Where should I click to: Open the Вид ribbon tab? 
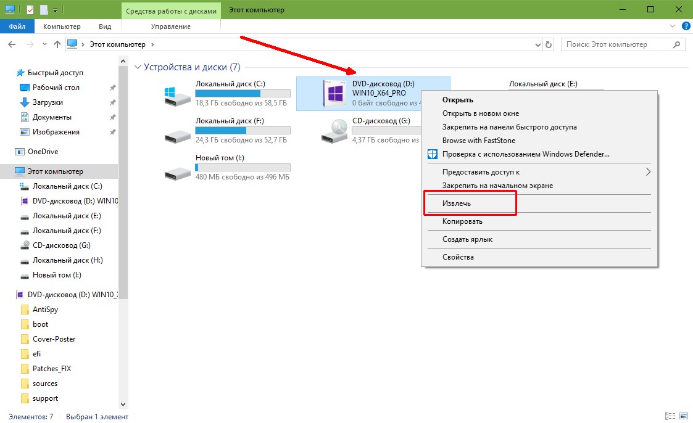[x=105, y=27]
